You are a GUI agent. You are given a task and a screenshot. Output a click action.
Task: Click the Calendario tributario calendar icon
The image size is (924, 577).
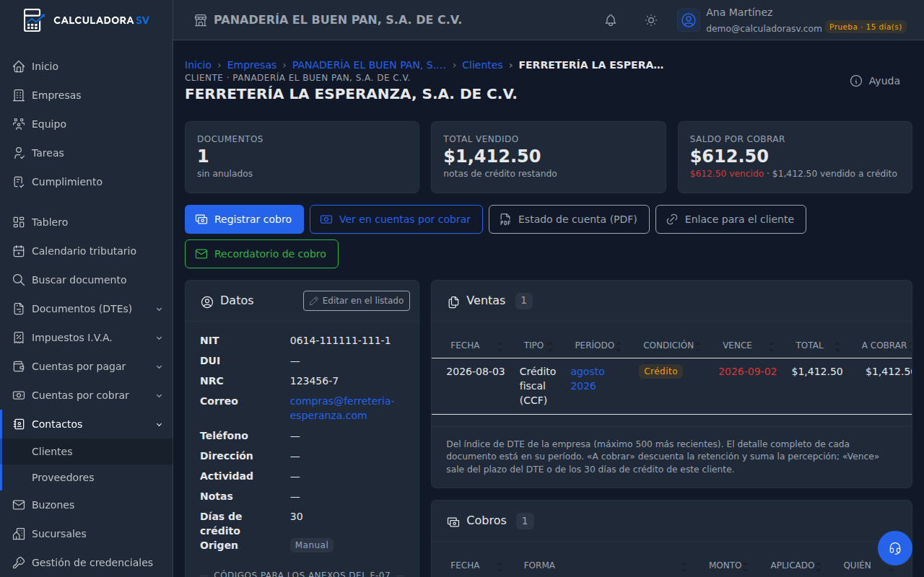pos(19,251)
